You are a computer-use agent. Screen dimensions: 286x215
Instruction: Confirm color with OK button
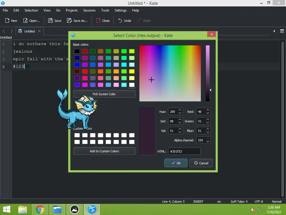coord(176,163)
